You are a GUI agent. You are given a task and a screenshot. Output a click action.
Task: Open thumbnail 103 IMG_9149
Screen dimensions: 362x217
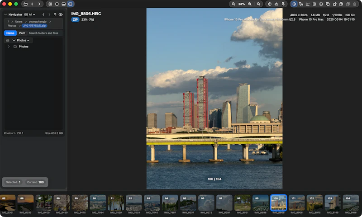pyautogui.click(x=333, y=203)
